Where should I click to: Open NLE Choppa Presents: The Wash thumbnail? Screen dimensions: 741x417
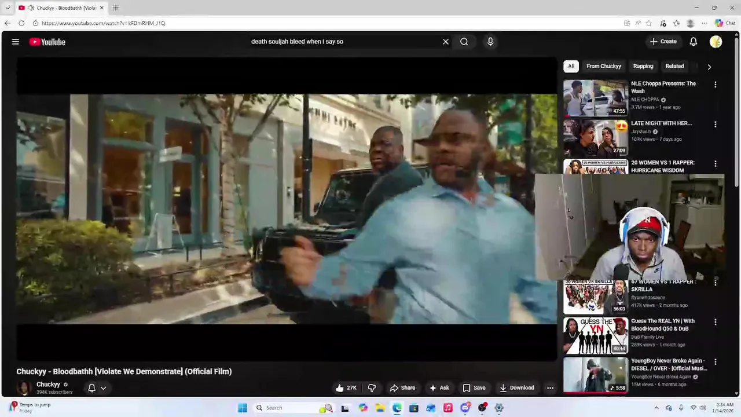tap(596, 98)
